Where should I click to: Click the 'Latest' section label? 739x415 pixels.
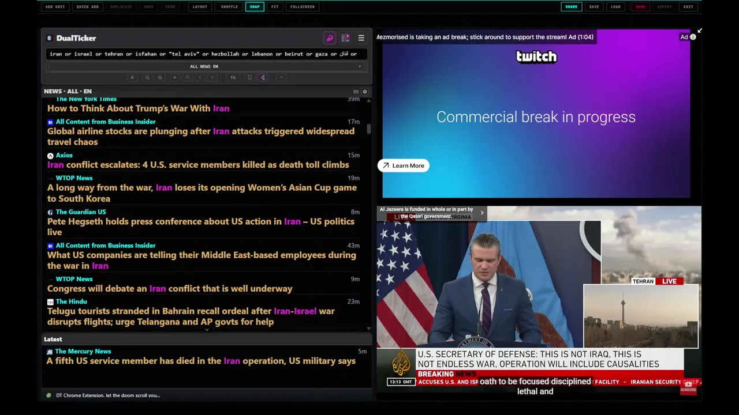click(x=53, y=339)
